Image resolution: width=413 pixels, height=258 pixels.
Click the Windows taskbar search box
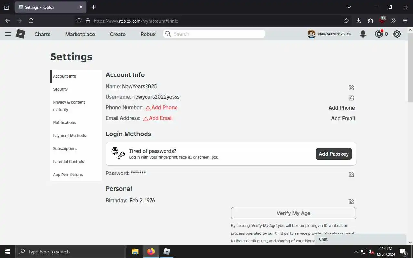(x=71, y=252)
